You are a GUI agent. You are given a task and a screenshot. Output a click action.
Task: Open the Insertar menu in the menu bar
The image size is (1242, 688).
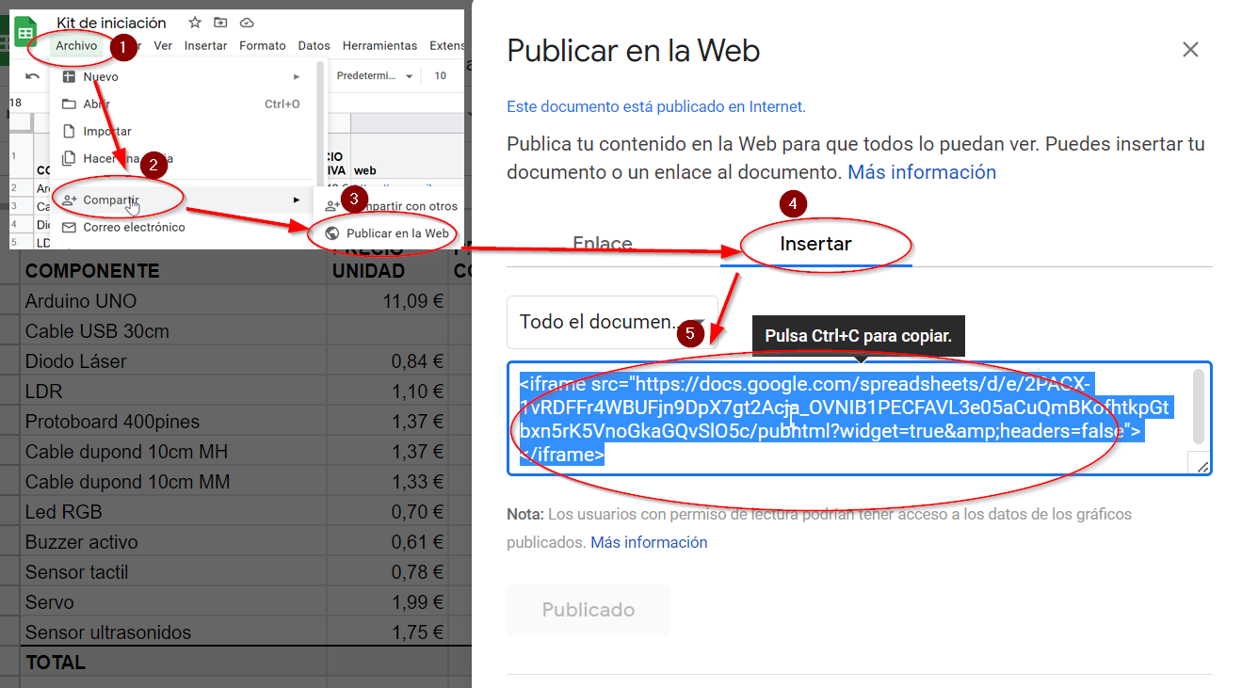pos(205,45)
